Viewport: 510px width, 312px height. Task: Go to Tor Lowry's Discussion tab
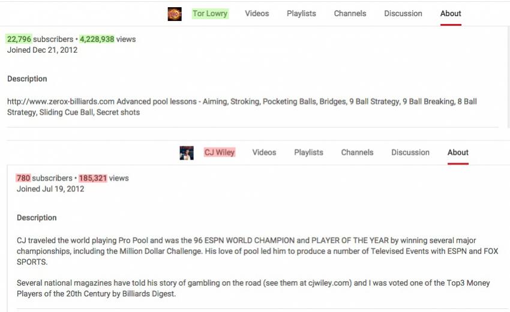tap(403, 14)
